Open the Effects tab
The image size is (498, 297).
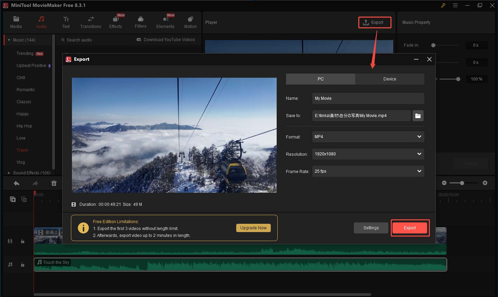[x=116, y=22]
